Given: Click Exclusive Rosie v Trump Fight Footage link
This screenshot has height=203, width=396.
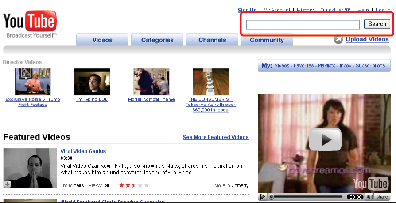Looking at the screenshot, I should [33, 102].
